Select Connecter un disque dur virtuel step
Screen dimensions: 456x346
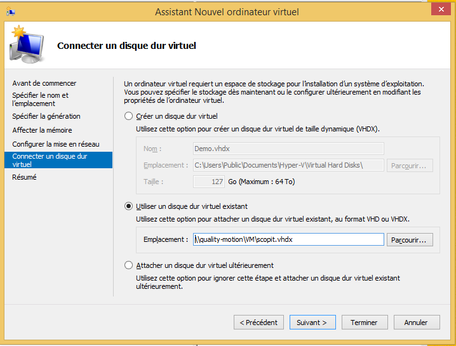(58, 160)
